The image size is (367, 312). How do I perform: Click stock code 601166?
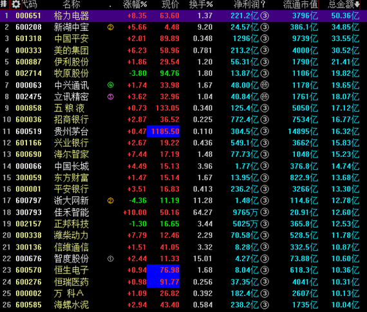tap(28, 143)
